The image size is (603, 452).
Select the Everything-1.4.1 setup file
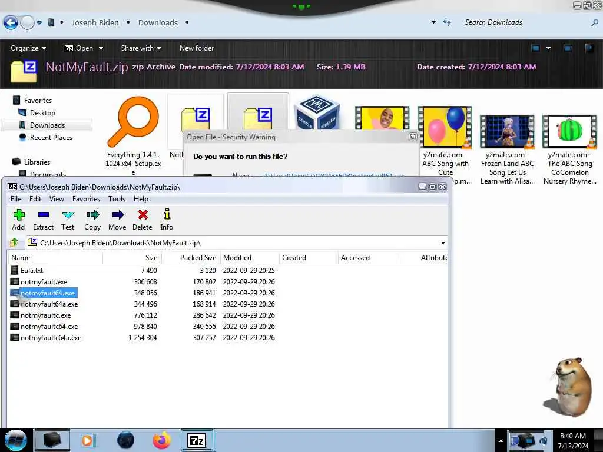(133, 135)
